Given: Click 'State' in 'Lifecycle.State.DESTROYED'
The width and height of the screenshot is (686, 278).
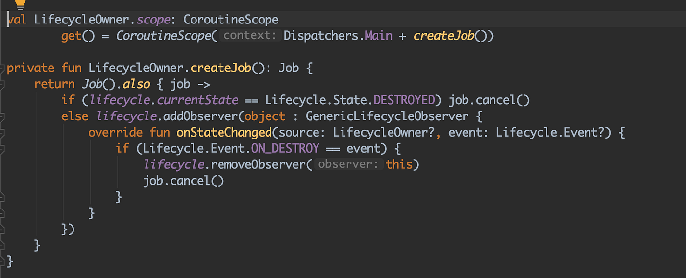Looking at the screenshot, I should [x=350, y=100].
